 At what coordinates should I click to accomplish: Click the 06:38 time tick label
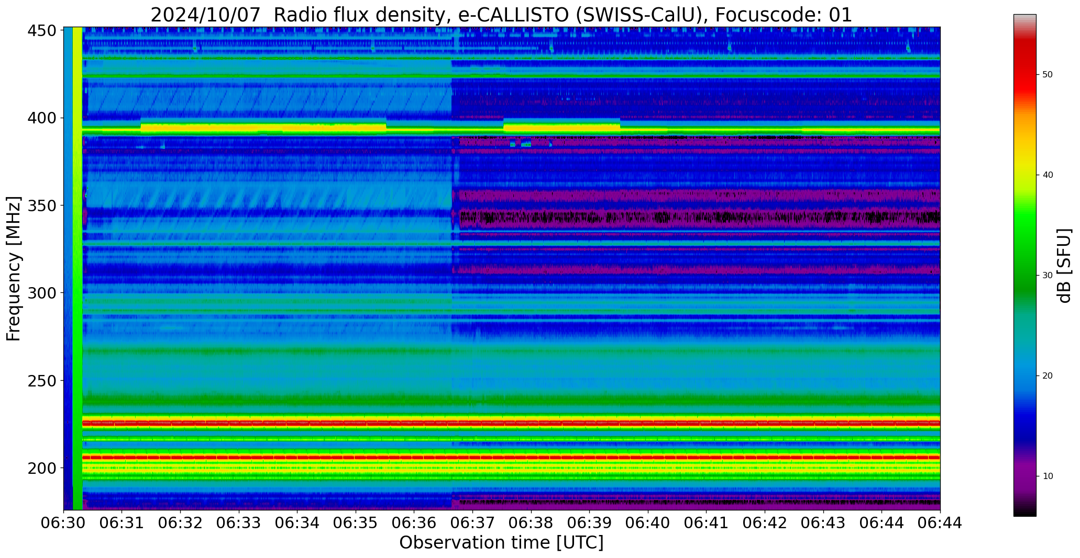point(531,523)
